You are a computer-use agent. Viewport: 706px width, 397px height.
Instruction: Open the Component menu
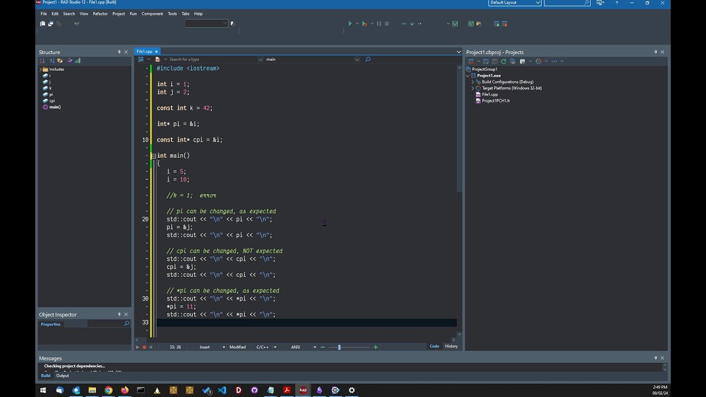coord(152,14)
